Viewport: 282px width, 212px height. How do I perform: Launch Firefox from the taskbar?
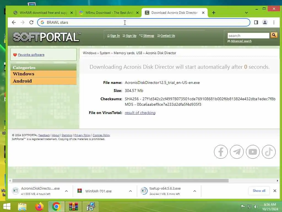tap(39, 206)
